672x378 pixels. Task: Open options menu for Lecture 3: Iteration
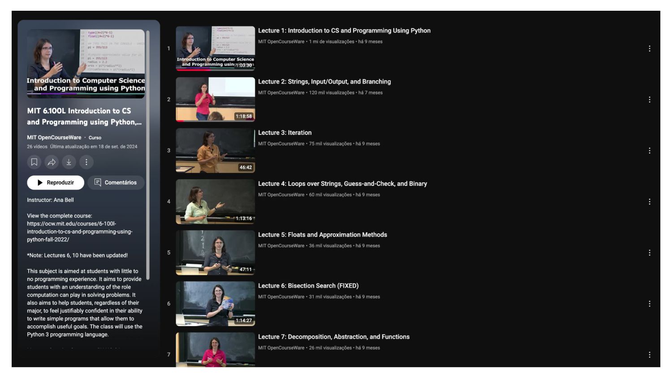point(650,150)
